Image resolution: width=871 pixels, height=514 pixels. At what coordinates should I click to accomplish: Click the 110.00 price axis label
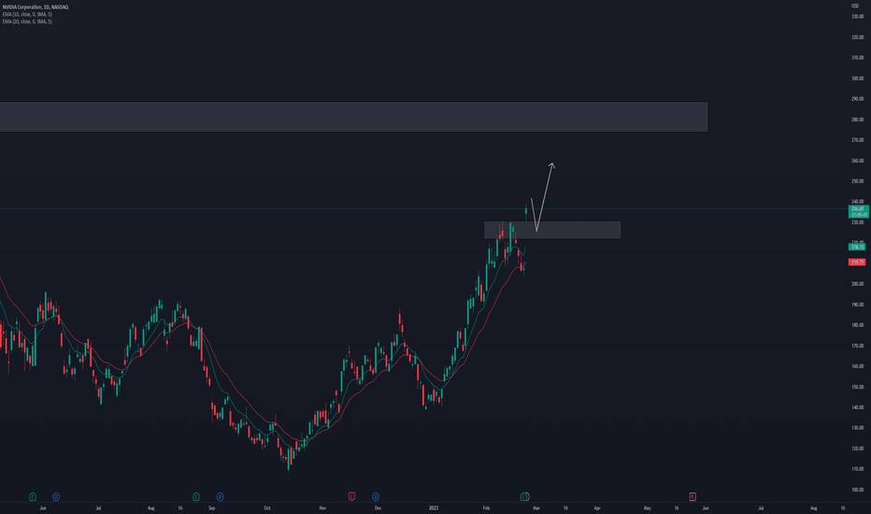pyautogui.click(x=858, y=469)
